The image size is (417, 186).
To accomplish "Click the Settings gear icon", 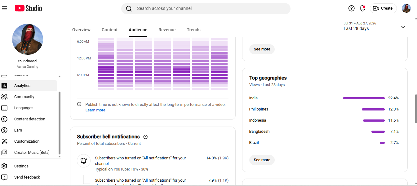I will (x=4, y=166).
